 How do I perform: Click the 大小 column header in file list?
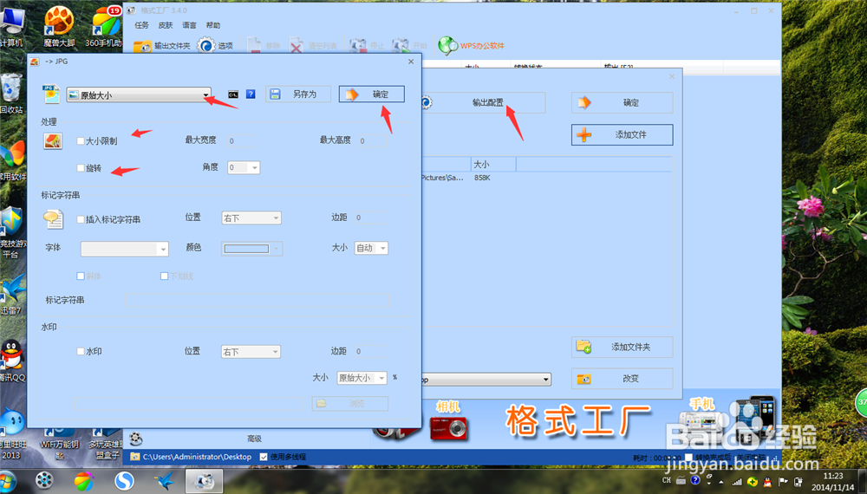click(493, 164)
